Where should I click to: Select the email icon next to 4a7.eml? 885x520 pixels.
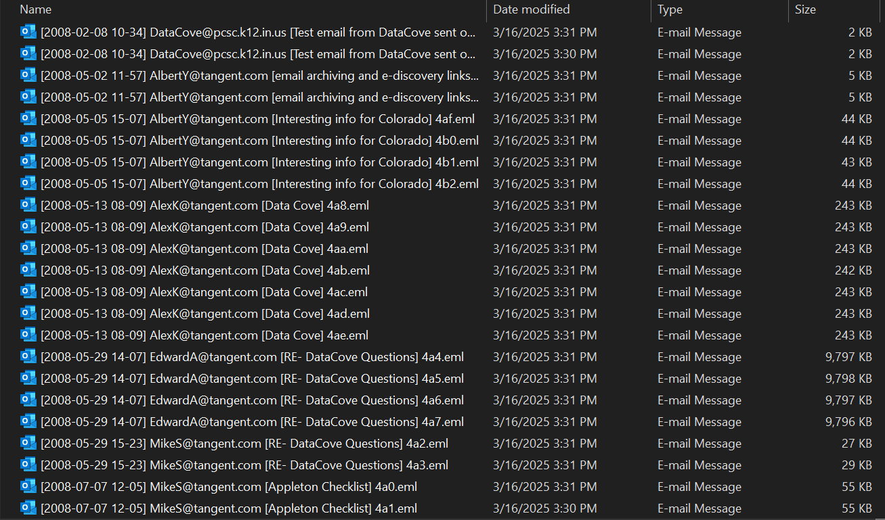click(28, 421)
